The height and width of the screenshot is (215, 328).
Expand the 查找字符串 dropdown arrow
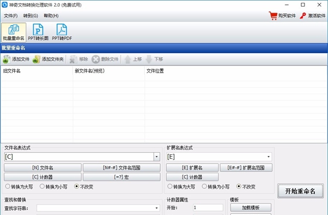(156, 208)
